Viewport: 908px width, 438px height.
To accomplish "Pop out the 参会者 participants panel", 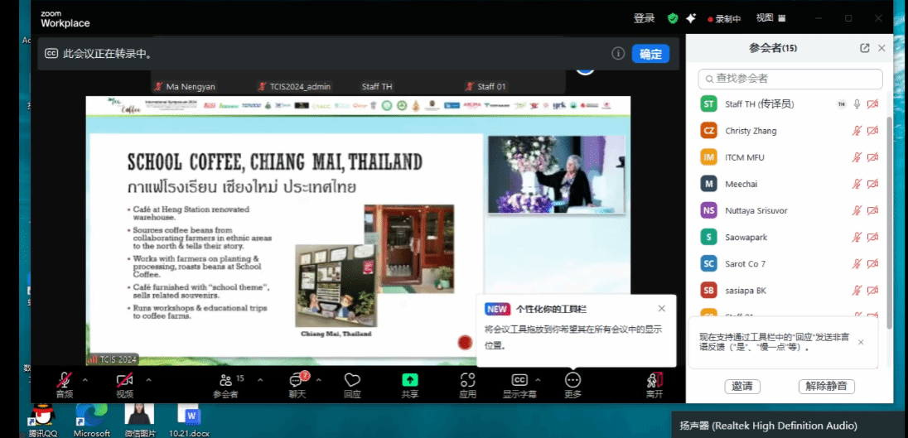I will point(865,48).
